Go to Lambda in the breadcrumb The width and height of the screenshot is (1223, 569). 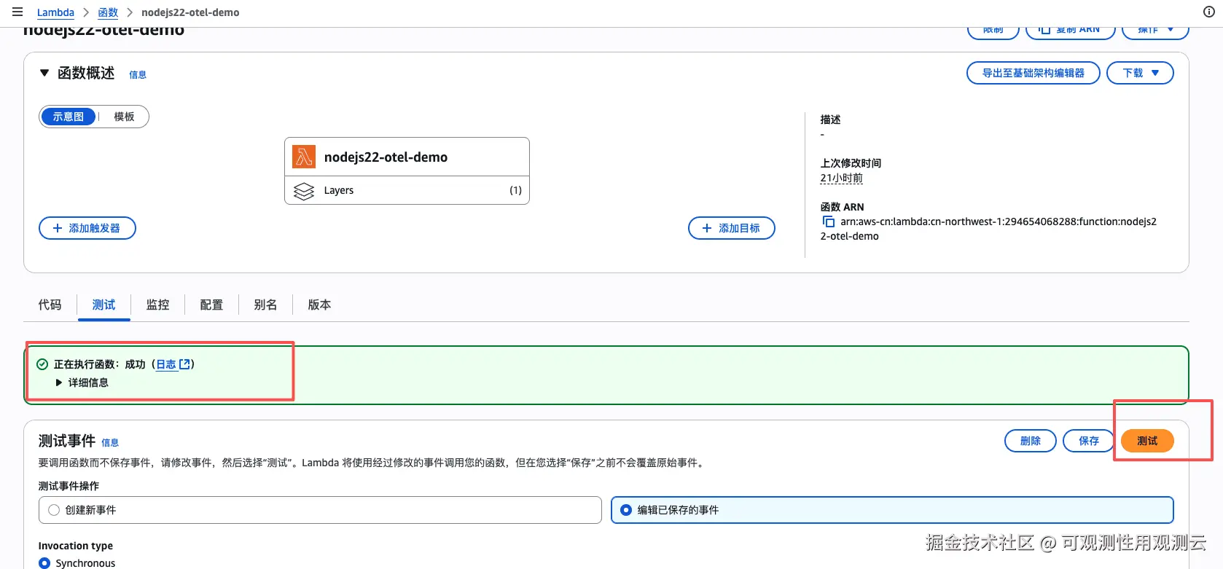click(55, 12)
